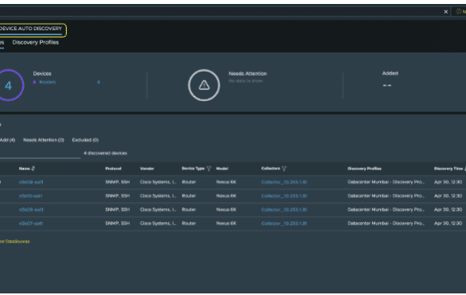Click 'Router' type in n5k08-cat1 row
The width and height of the screenshot is (466, 295).
[x=189, y=182]
